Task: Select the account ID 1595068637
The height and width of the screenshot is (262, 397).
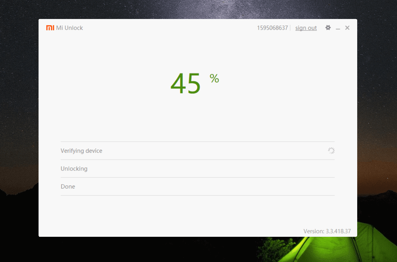Action: pos(272,28)
